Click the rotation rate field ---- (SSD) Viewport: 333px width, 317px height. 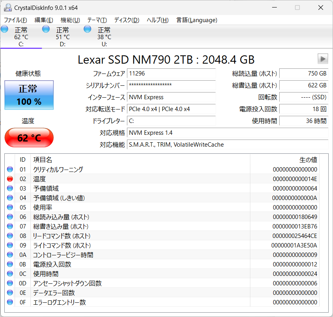pos(304,97)
